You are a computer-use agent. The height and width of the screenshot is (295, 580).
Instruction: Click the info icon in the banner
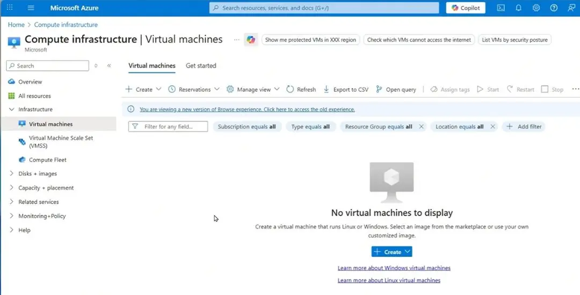click(130, 109)
